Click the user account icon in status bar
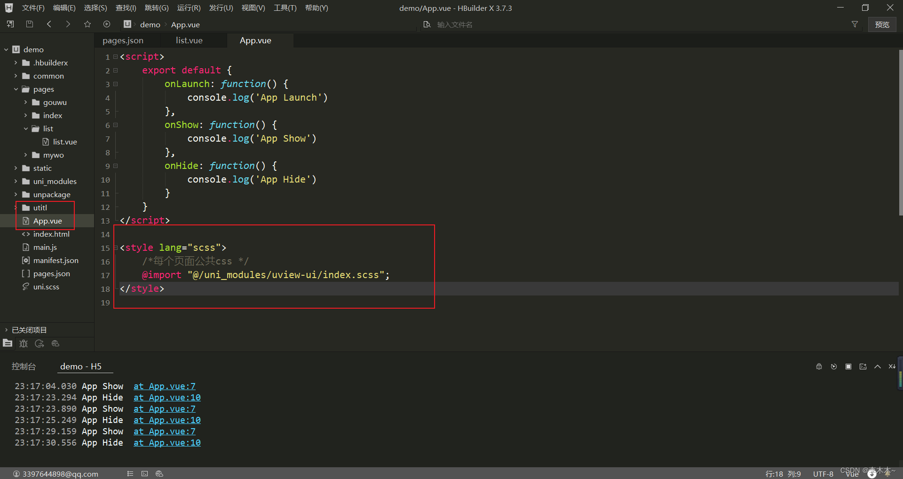 point(16,474)
